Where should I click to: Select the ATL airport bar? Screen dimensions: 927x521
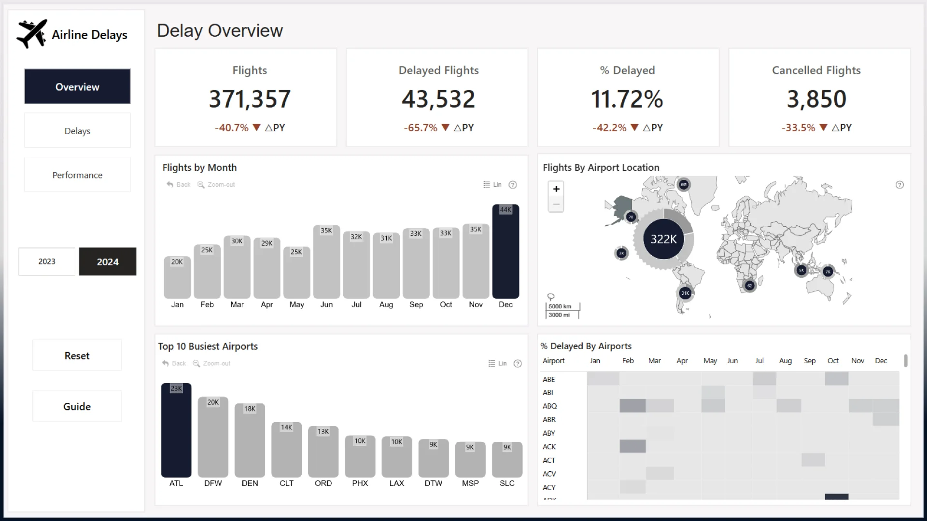pos(176,430)
